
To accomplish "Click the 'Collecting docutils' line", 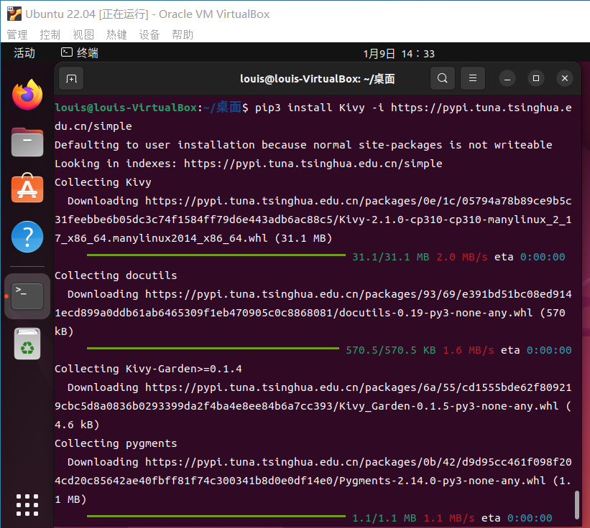I will (116, 275).
